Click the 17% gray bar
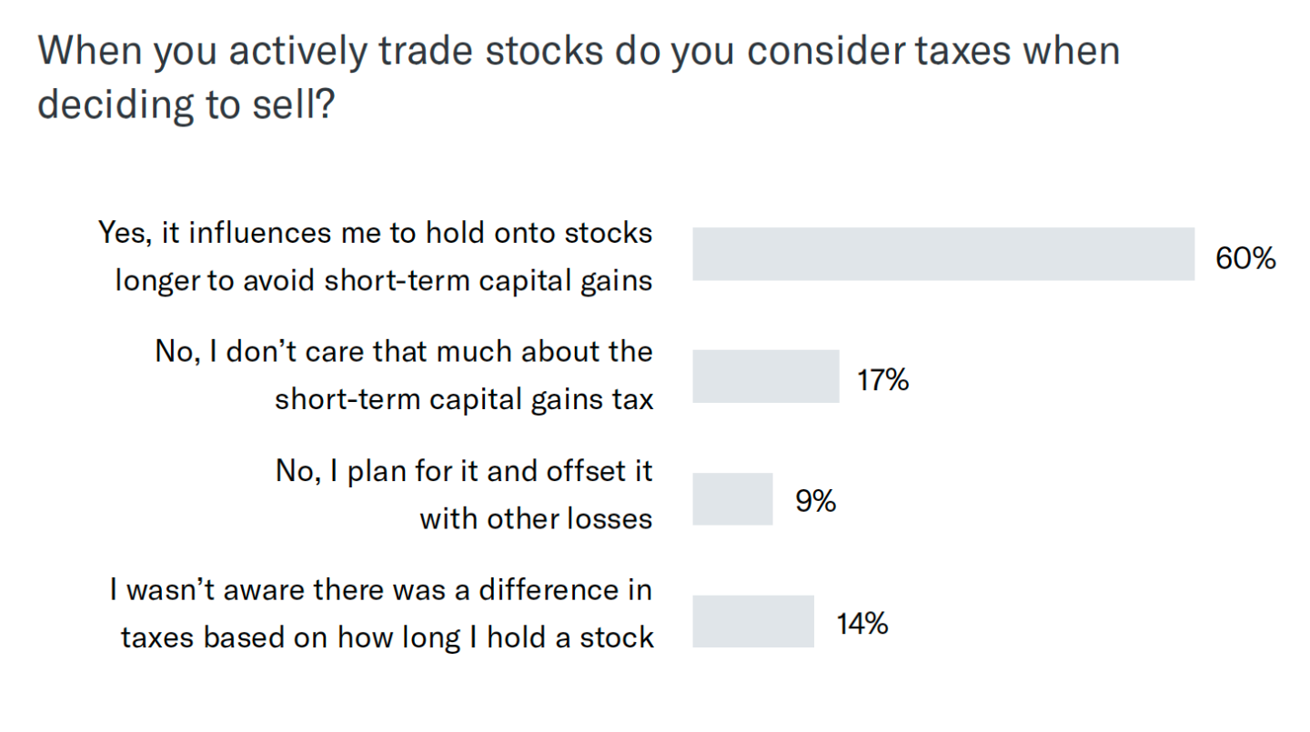The width and height of the screenshot is (1310, 732). click(765, 376)
